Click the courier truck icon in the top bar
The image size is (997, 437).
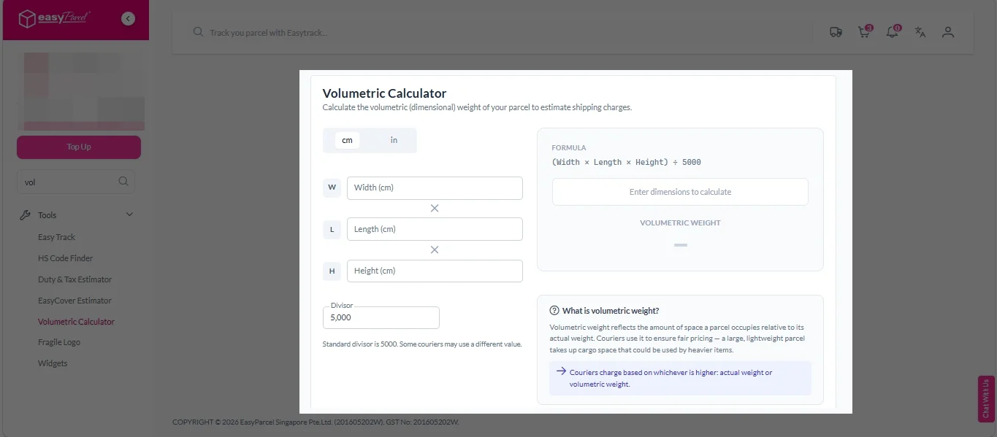[x=835, y=32]
